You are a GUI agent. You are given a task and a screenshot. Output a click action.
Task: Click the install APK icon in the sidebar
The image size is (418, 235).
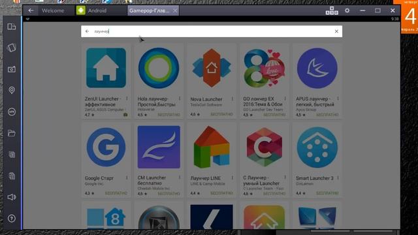click(12, 112)
